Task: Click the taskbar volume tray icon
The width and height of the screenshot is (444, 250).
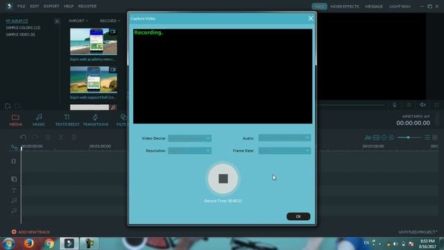Action: coord(395,244)
